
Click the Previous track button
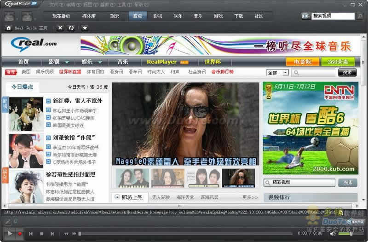[x=31, y=234]
